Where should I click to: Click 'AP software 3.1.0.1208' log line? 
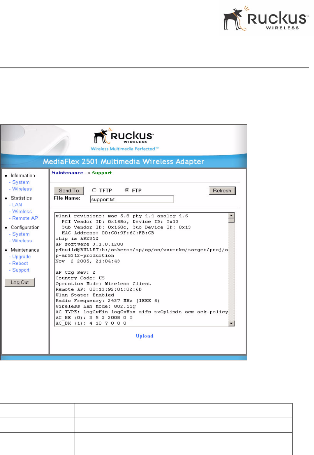point(89,244)
